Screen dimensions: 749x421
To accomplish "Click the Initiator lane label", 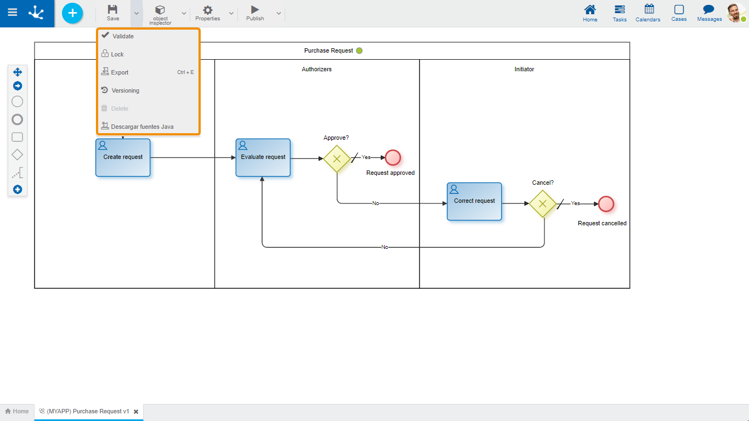I will point(524,69).
